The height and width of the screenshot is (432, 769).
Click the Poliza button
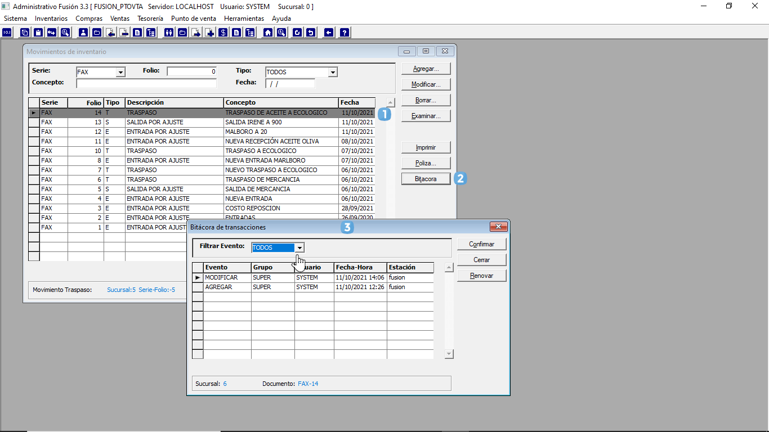[x=426, y=163]
